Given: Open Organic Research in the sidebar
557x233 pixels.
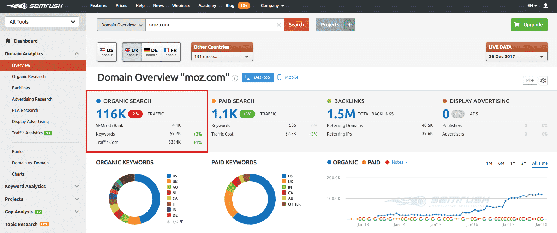Looking at the screenshot, I should 29,77.
